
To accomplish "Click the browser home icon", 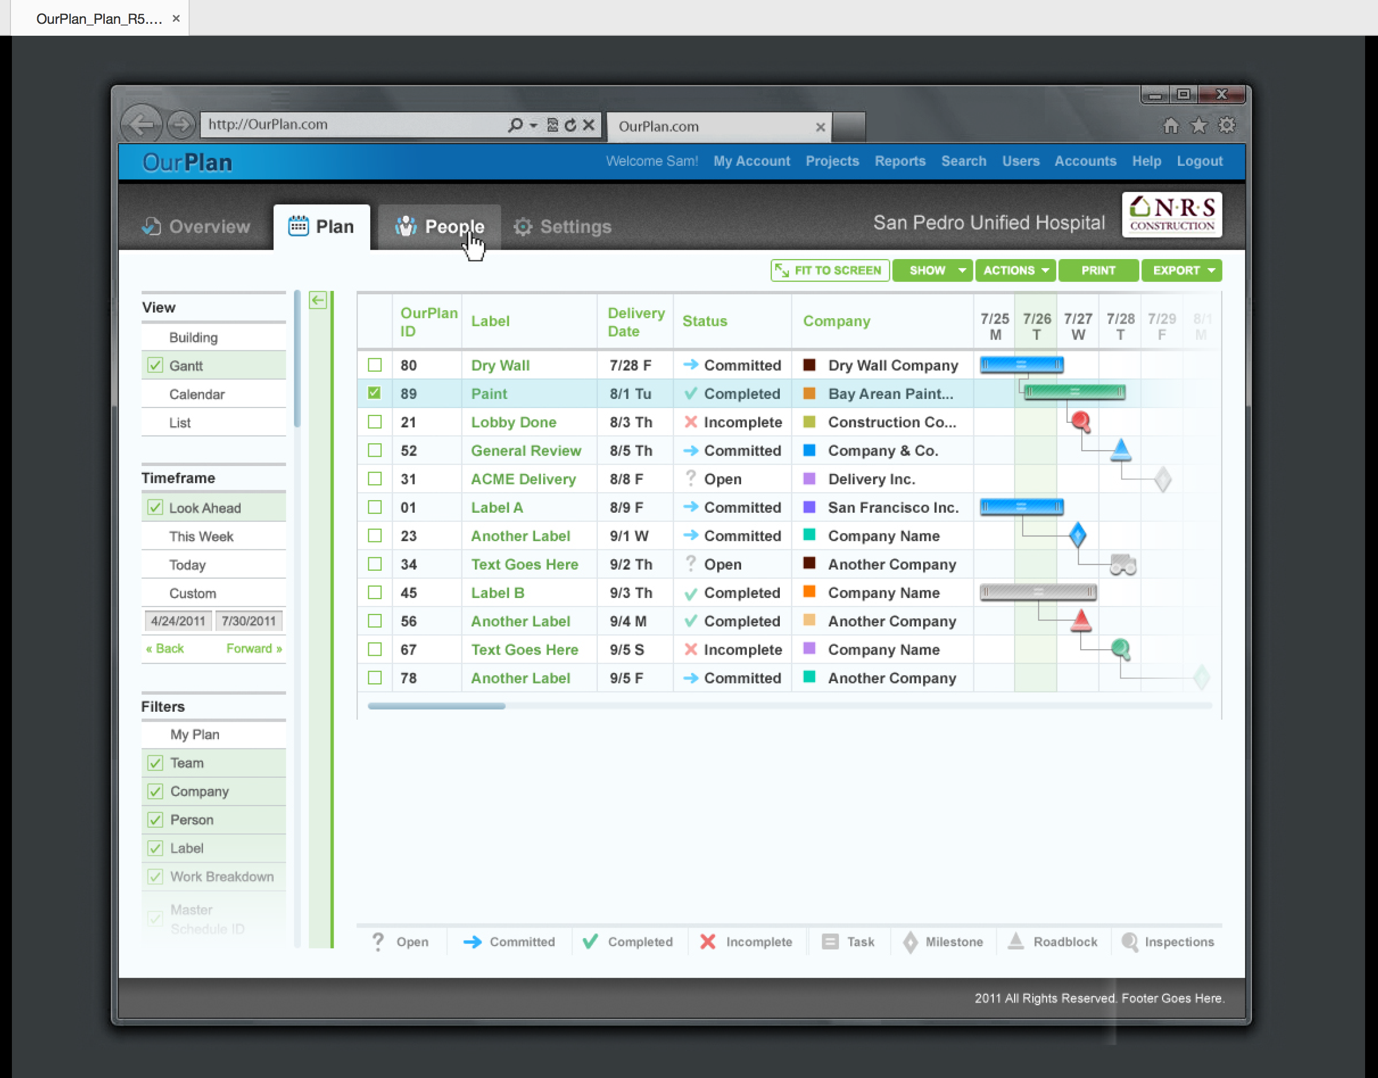I will [1171, 126].
